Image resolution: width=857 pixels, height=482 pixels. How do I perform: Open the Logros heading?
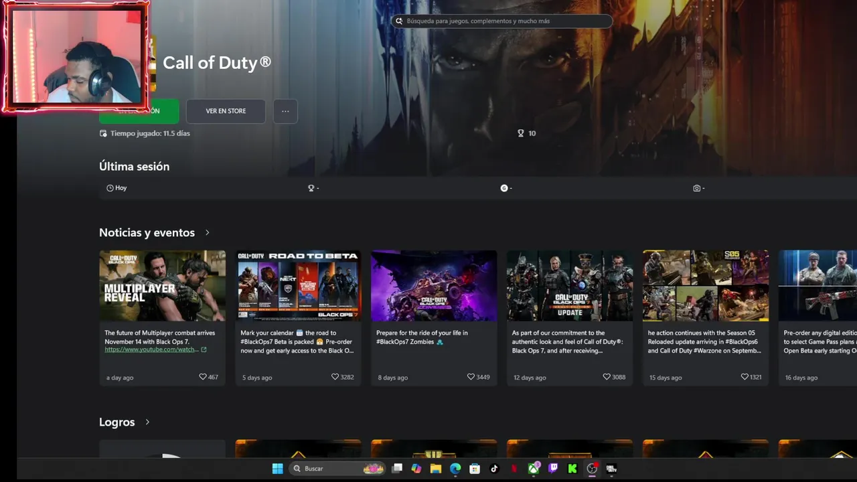click(117, 422)
